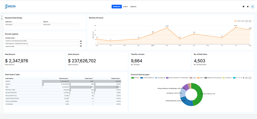Toggle Cigna in payer legend
Viewport: 257px width, 119px height.
click(x=193, y=78)
